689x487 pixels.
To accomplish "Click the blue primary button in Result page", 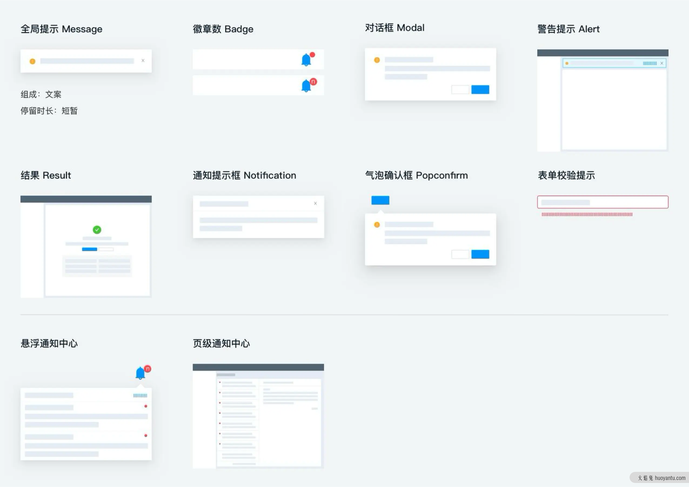I will (x=89, y=249).
